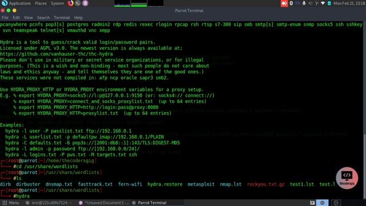Open the System panel menu

[x=57, y=3]
